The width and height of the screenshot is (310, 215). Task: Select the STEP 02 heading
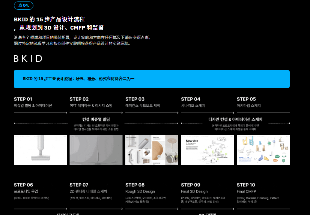click(79, 99)
